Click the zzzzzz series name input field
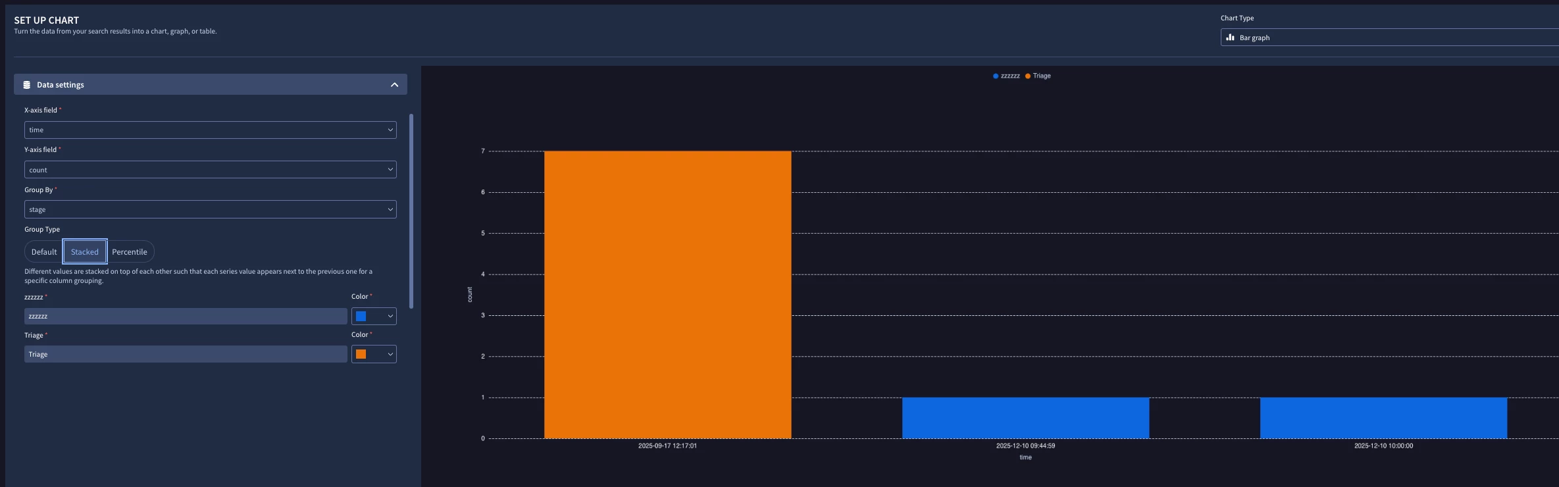Image resolution: width=1559 pixels, height=487 pixels. click(186, 317)
